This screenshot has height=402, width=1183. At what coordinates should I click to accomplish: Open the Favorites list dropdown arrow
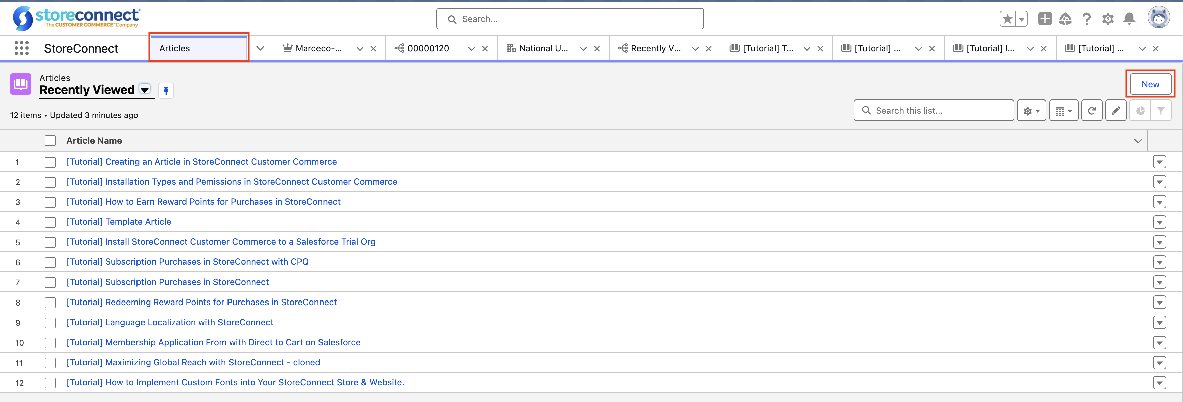[x=1021, y=19]
